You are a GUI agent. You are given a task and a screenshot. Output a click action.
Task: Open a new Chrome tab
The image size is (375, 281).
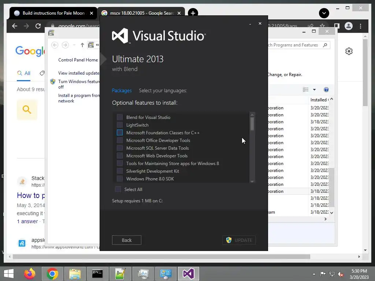pyautogui.click(x=193, y=13)
